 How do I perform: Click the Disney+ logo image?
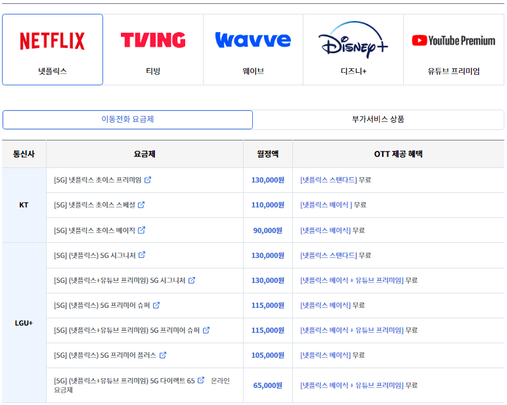(353, 40)
